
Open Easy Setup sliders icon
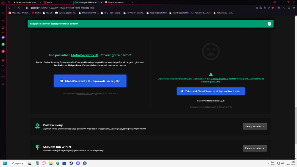click(294, 8)
